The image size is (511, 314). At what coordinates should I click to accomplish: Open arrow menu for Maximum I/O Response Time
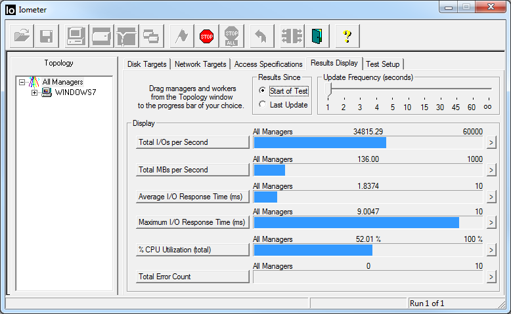coord(491,223)
